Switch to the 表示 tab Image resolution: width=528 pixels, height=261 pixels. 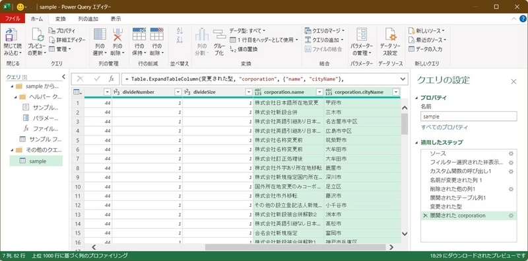tap(116, 19)
